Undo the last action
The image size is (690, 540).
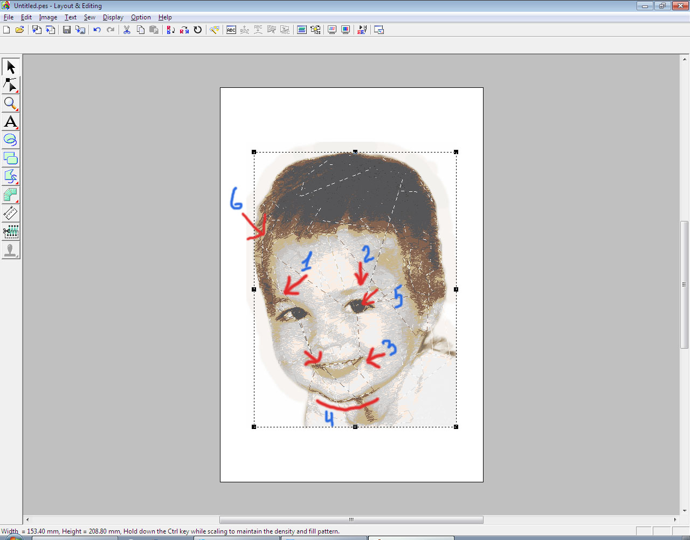[x=97, y=30]
